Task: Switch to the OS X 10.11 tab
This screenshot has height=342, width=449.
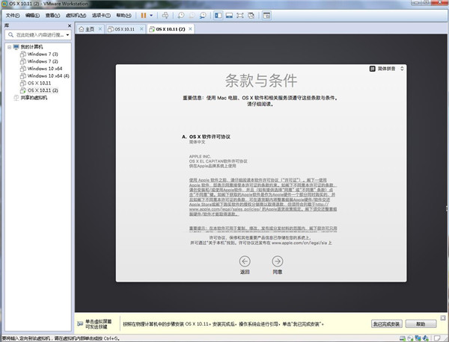Action: (123, 29)
